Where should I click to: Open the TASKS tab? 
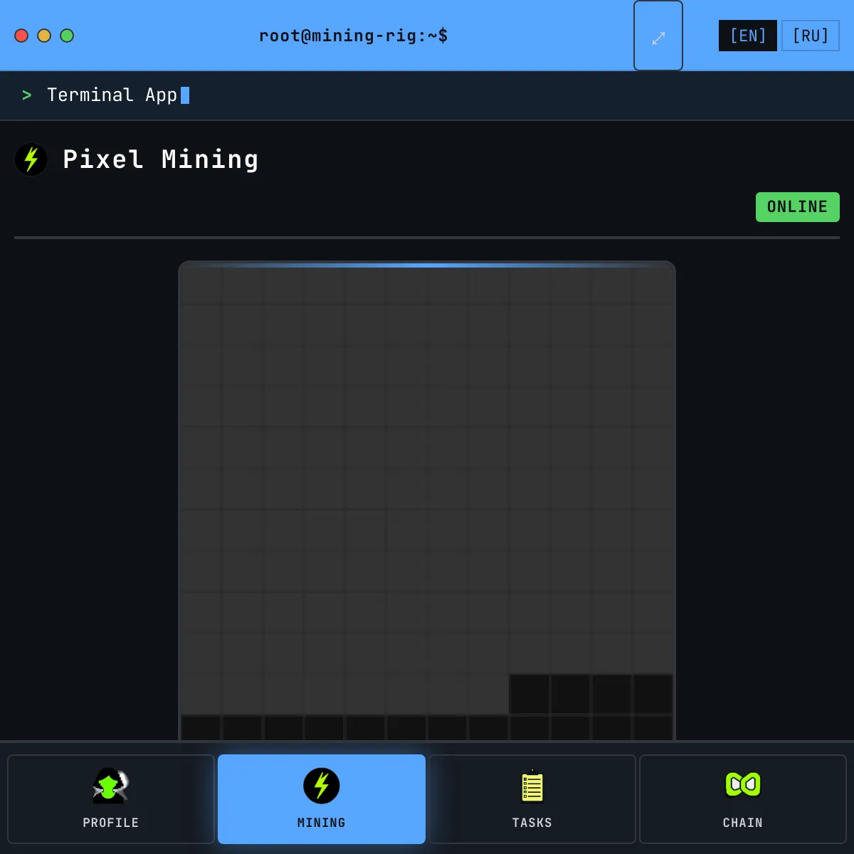point(532,823)
